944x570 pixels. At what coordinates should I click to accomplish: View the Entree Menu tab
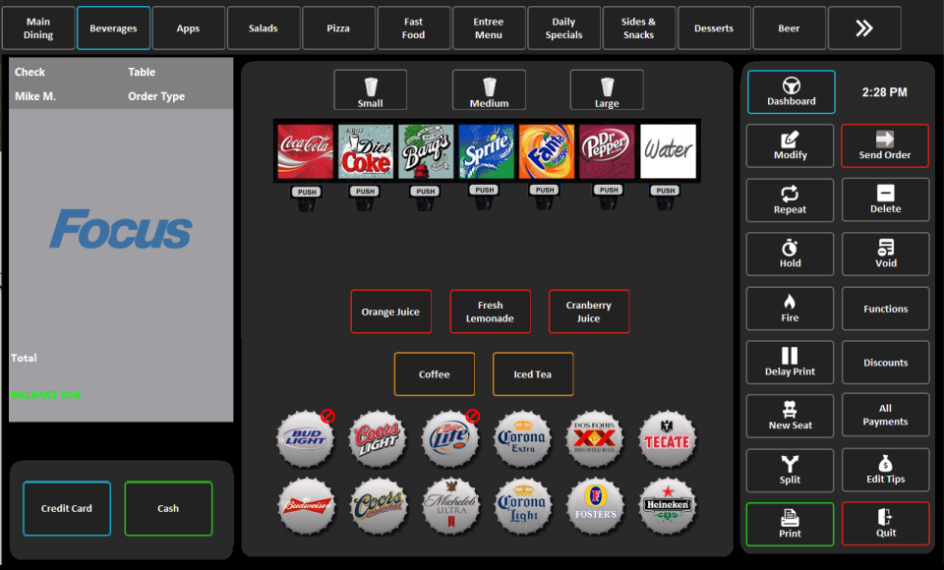pyautogui.click(x=489, y=28)
